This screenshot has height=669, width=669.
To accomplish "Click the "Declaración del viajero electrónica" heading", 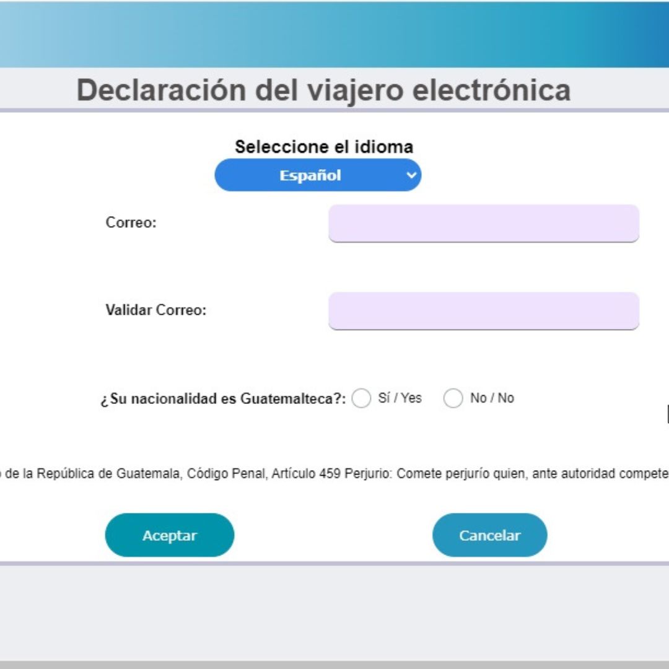I will tap(323, 90).
